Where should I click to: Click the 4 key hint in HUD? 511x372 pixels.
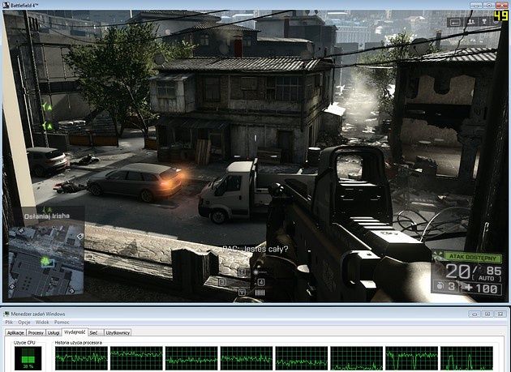[261, 282]
